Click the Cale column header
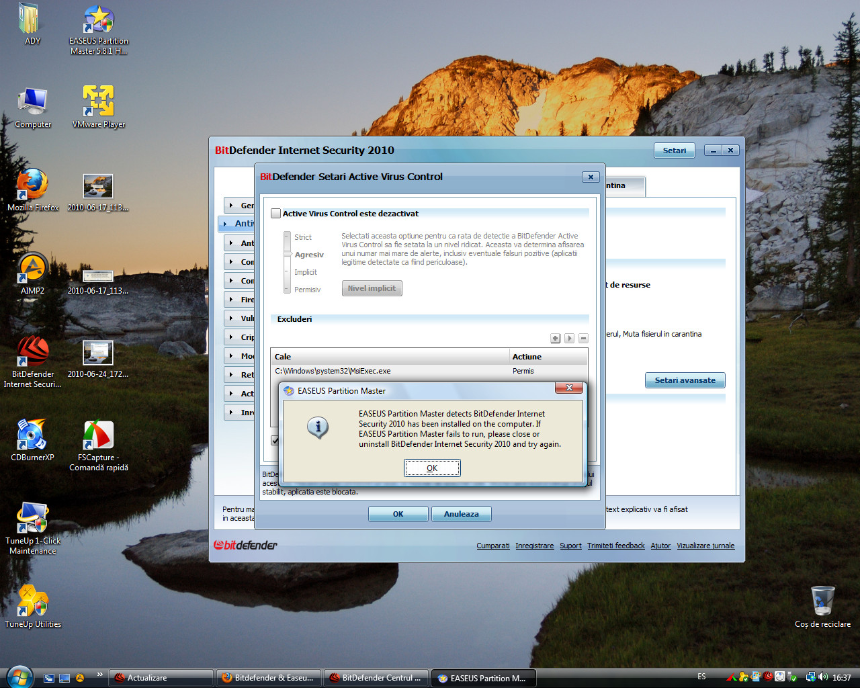The width and height of the screenshot is (860, 688). pyautogui.click(x=390, y=357)
